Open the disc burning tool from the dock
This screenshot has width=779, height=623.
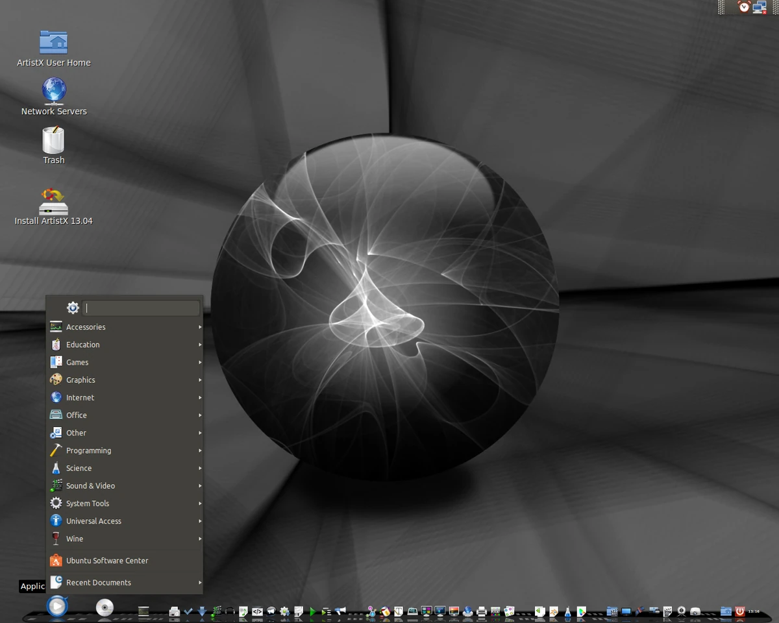coord(106,607)
